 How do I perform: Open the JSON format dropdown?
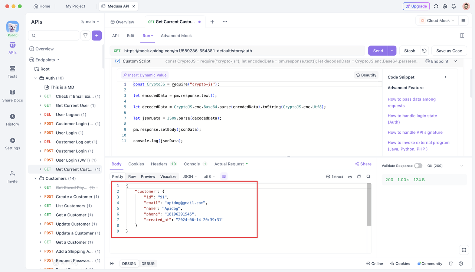(x=190, y=177)
